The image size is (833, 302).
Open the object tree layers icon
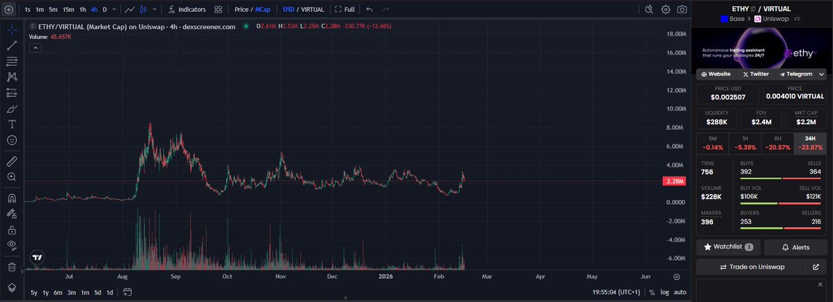click(x=12, y=287)
